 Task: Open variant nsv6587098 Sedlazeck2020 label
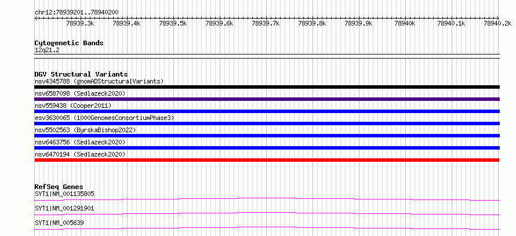80,93
